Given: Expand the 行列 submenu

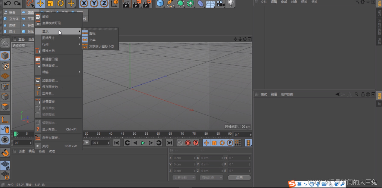Looking at the screenshot, I should point(58,44).
